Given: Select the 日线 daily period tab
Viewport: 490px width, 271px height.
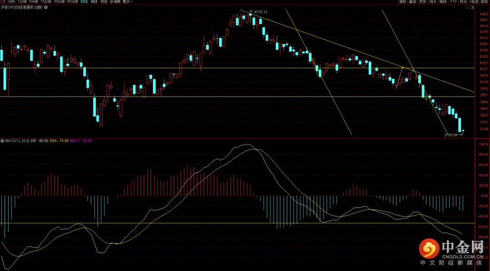Looking at the screenshot, I should point(84,1).
